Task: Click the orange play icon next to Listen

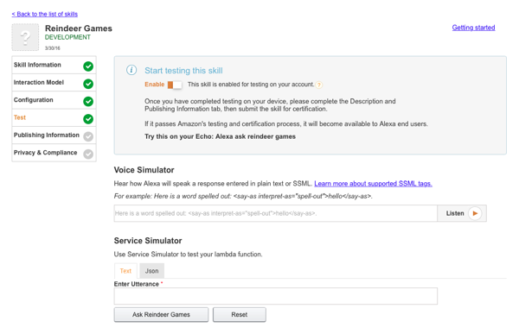Action: coord(475,213)
